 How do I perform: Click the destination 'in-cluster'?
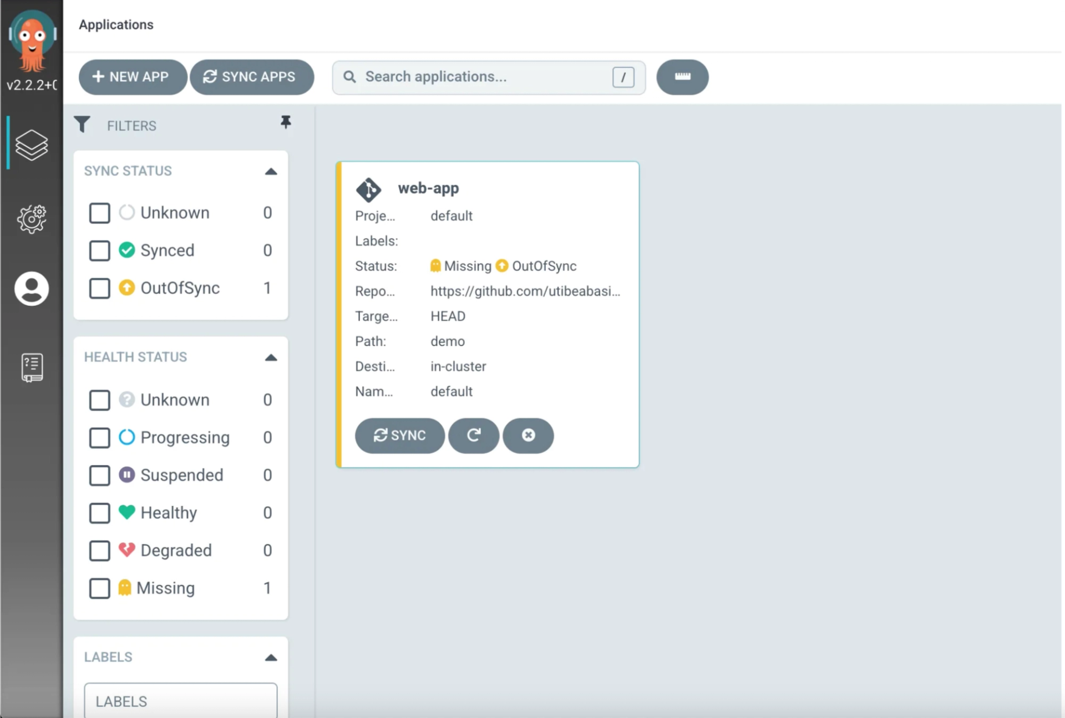458,367
